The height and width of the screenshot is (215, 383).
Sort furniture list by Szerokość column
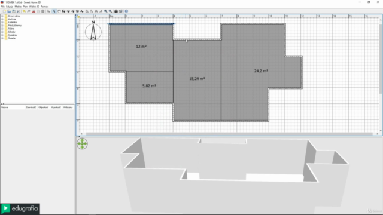click(x=31, y=107)
